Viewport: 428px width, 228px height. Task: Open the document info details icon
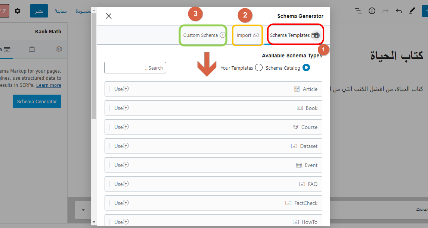point(372,11)
